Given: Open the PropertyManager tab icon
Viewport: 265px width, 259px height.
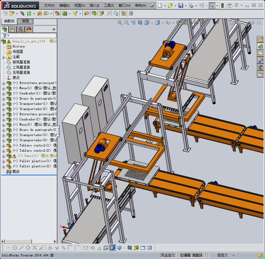Looking at the screenshot, I should (x=12, y=30).
